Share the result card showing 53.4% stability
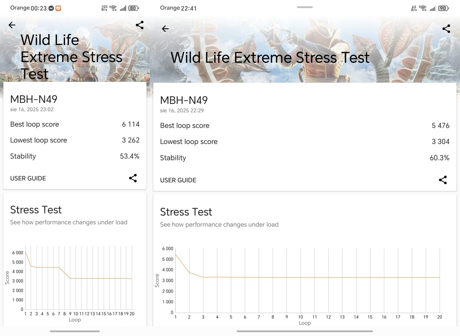This screenshot has height=336, width=460. click(133, 178)
